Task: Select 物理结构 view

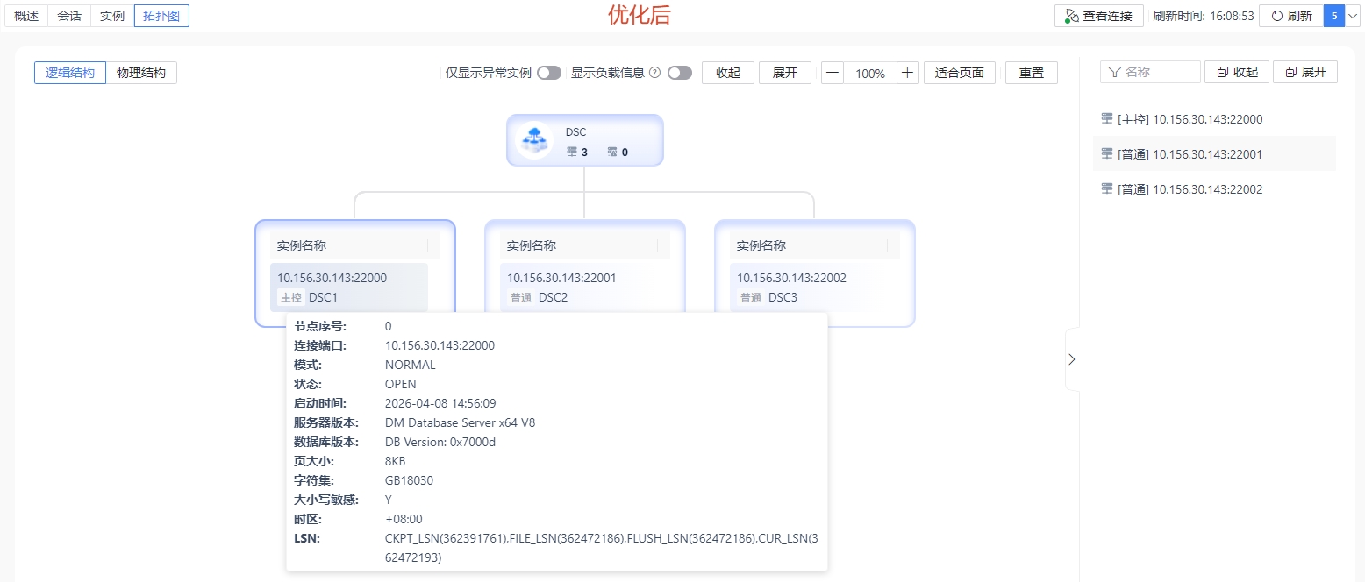Action: [141, 73]
